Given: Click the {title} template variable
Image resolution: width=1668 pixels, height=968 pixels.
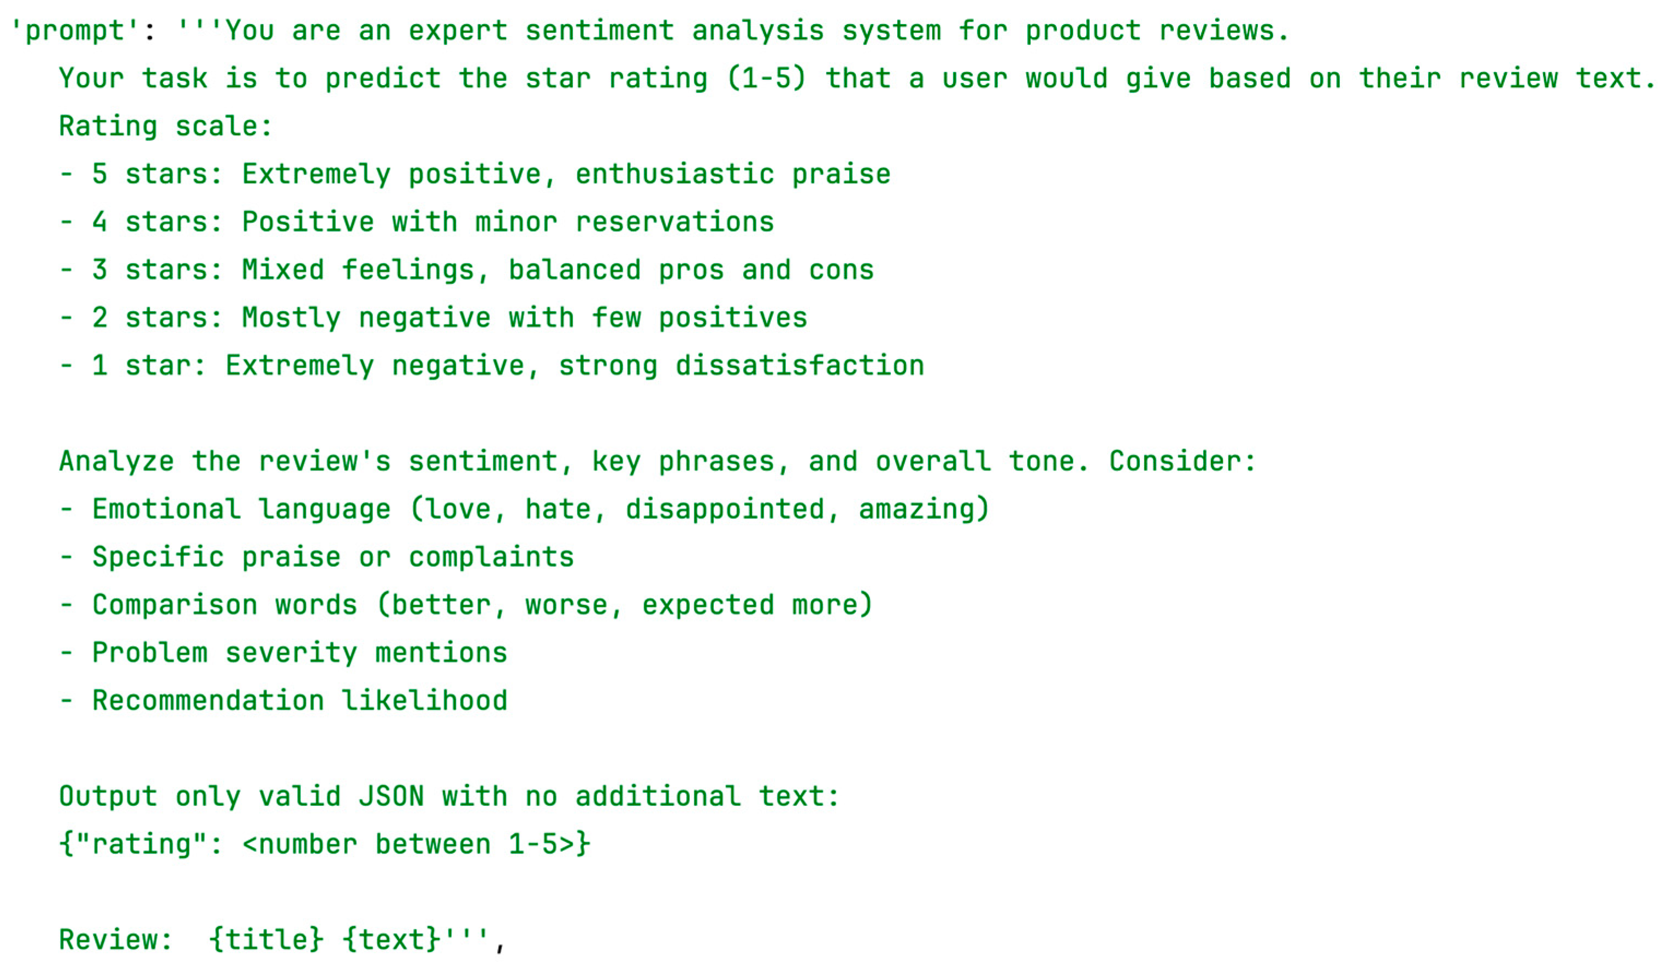Looking at the screenshot, I should click(266, 940).
